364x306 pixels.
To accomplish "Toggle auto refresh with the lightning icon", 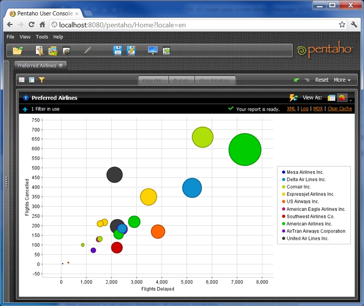I will click(293, 98).
